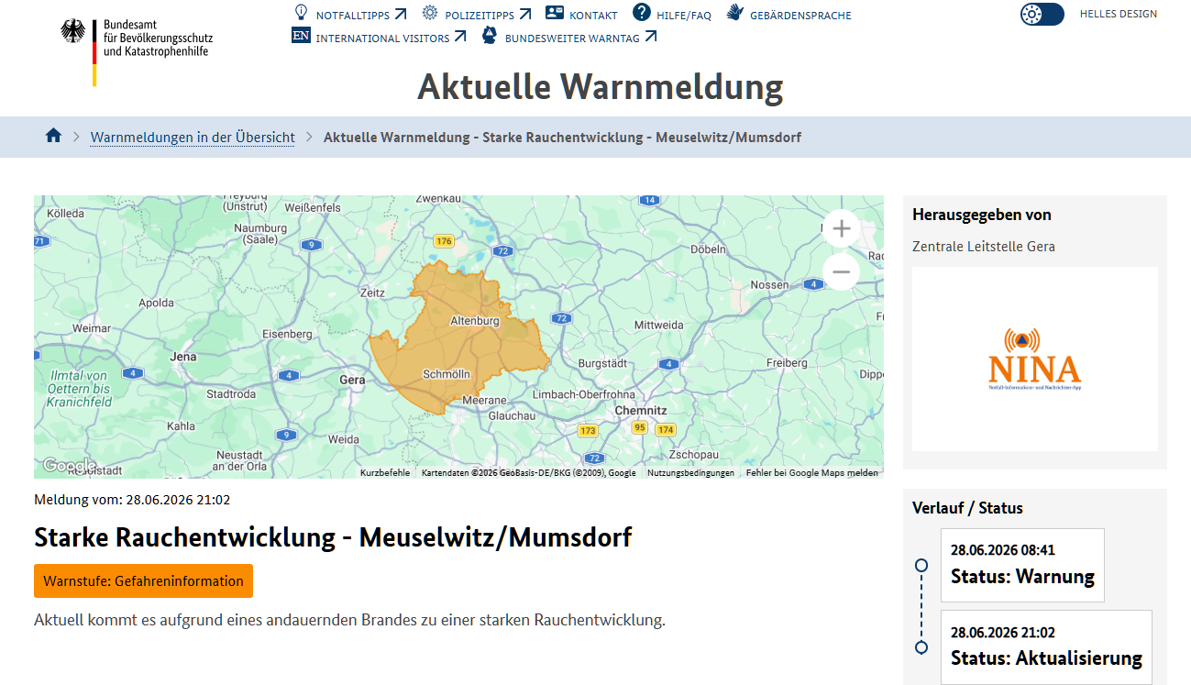Open the Notfalltipps lightbulb icon
Image resolution: width=1191 pixels, height=685 pixels.
tap(301, 13)
